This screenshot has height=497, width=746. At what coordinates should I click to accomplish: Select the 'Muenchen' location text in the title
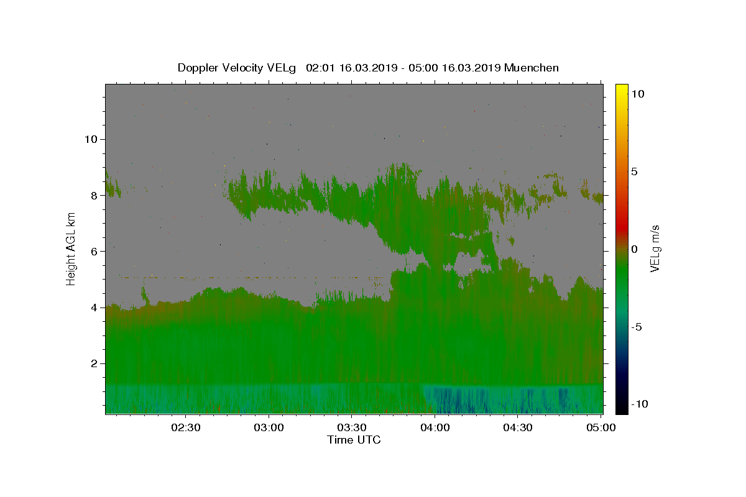(532, 68)
